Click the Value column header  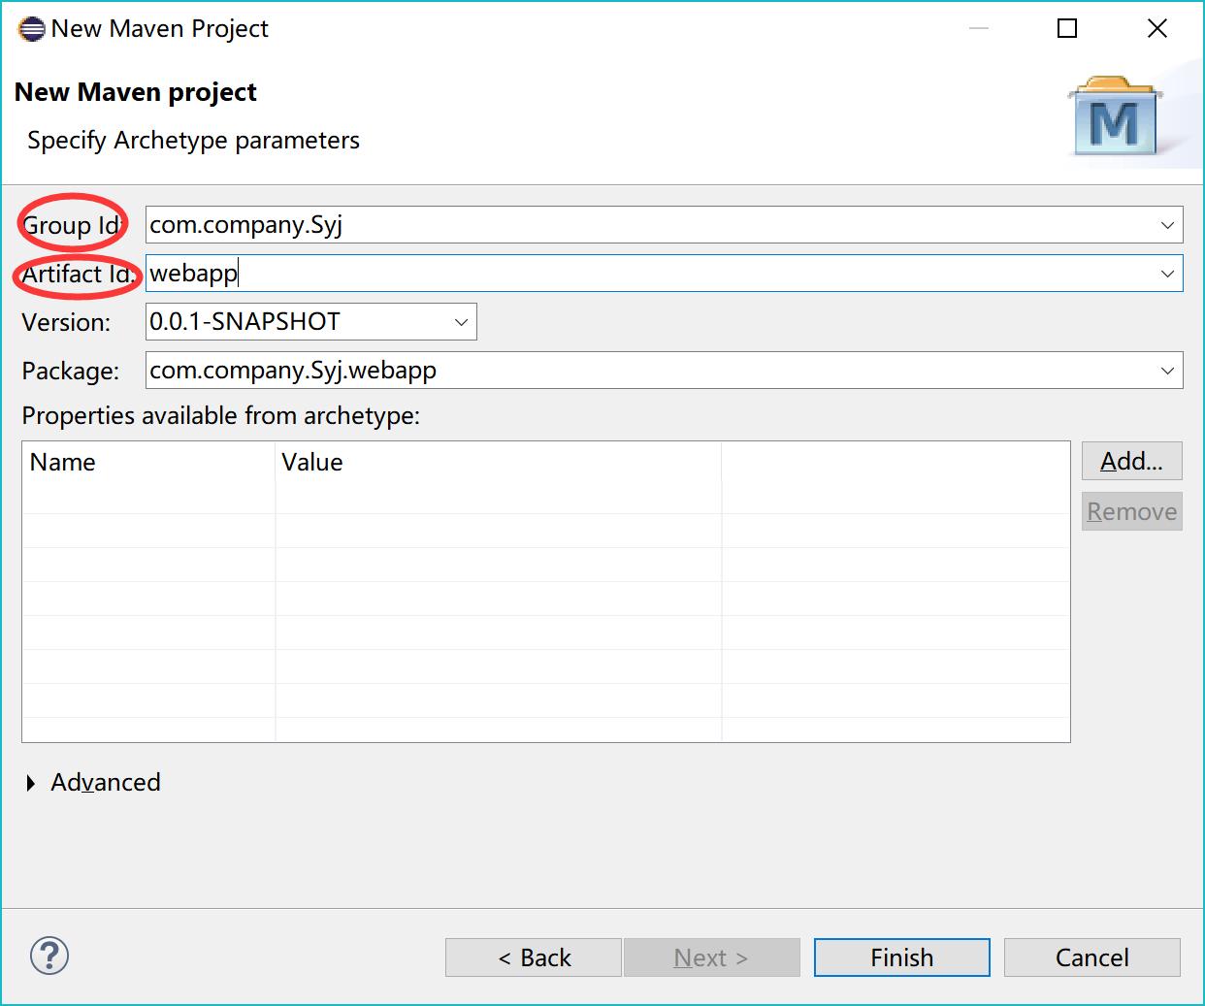pyautogui.click(x=499, y=463)
